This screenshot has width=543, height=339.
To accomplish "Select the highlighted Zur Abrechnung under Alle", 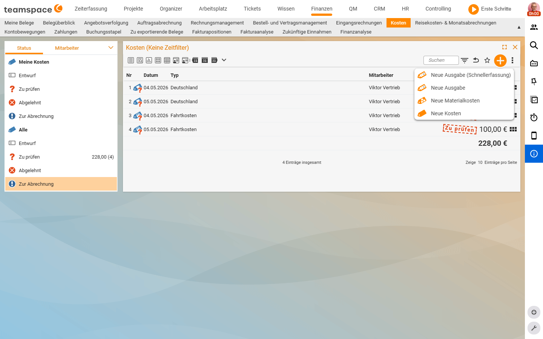I will (61, 184).
